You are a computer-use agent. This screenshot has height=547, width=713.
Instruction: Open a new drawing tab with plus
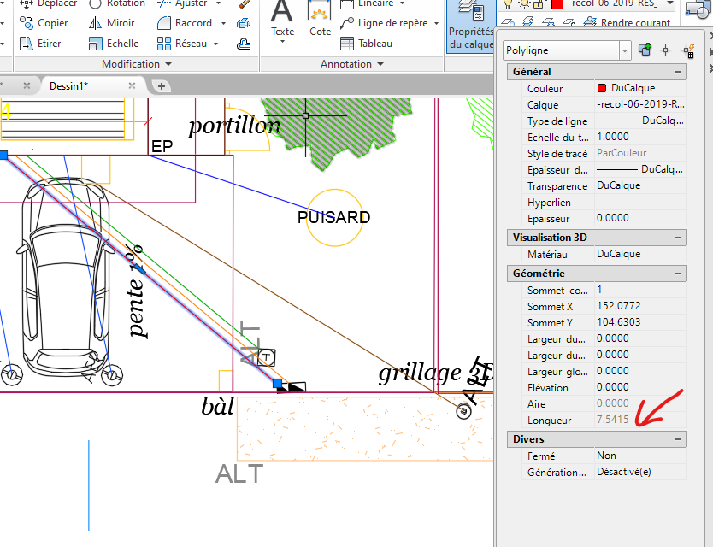coord(161,85)
